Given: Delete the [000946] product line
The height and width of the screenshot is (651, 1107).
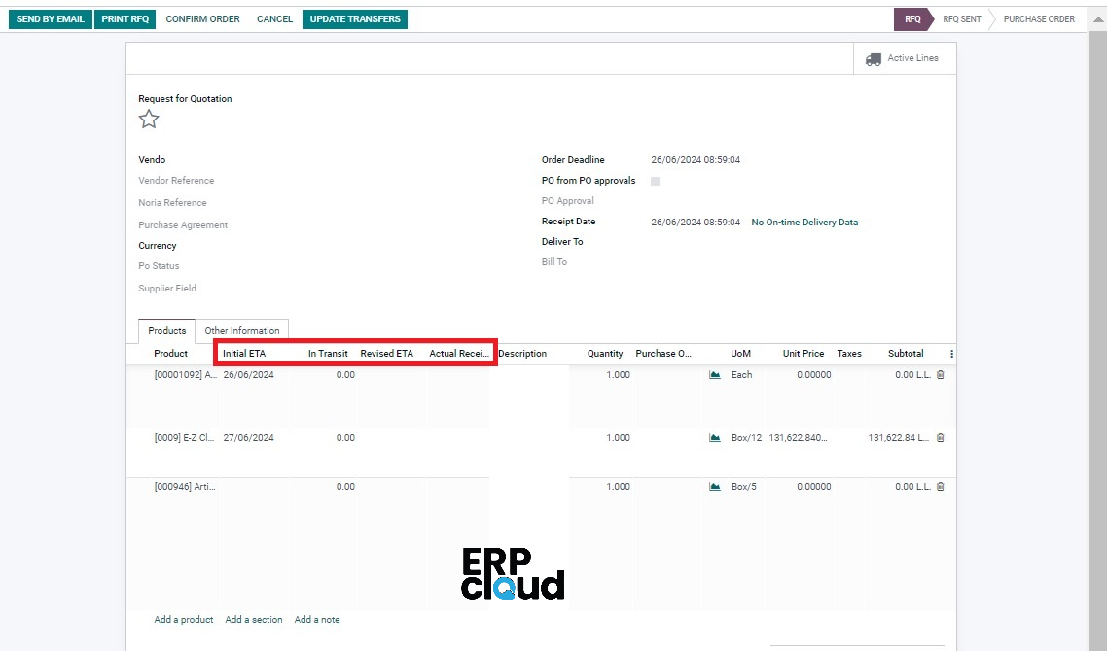Looking at the screenshot, I should coord(940,487).
